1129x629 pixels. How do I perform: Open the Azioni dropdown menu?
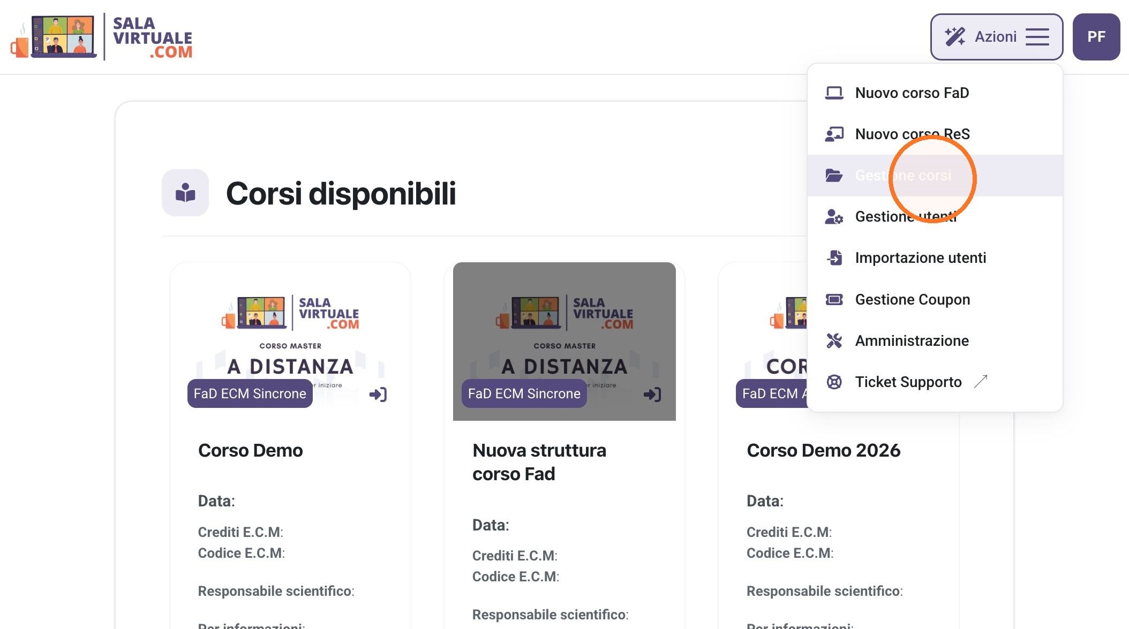click(997, 37)
